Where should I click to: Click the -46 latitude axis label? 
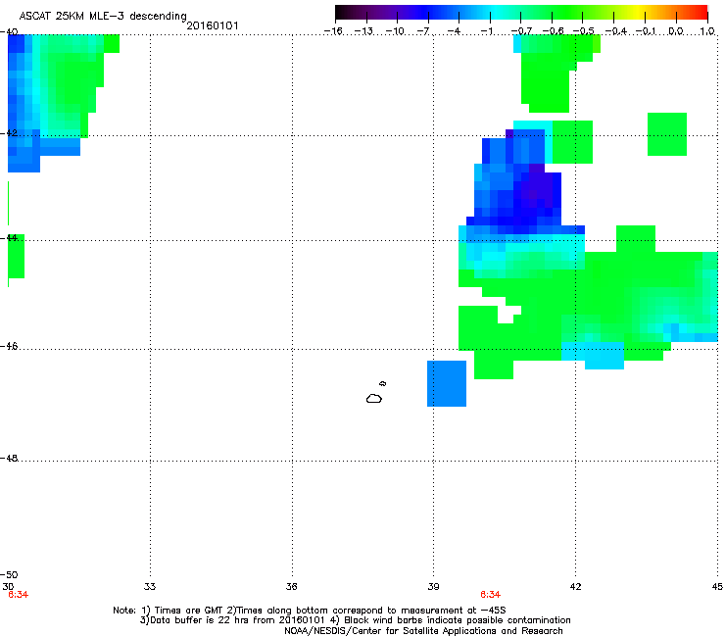9,347
